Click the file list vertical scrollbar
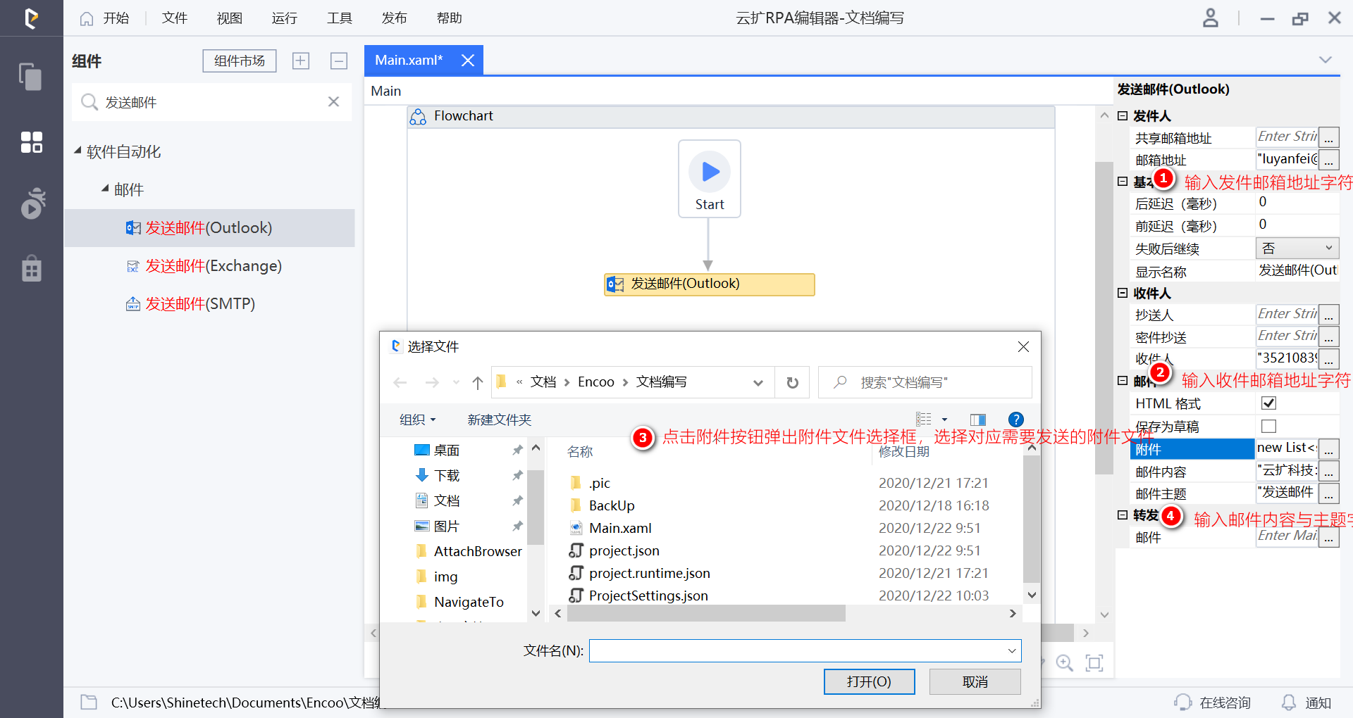The height and width of the screenshot is (718, 1353). click(1031, 518)
